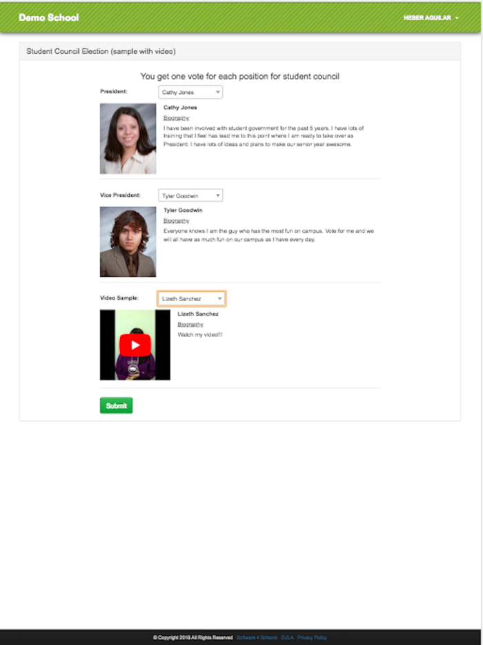Open the Video Sample candidate dropdown
Viewport: 483px width, 645px height.
point(192,298)
